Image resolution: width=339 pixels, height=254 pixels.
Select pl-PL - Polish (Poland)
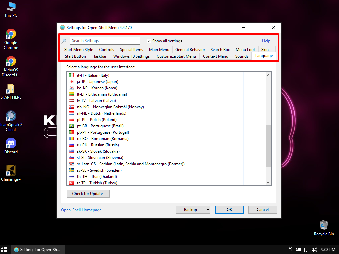coord(97,120)
